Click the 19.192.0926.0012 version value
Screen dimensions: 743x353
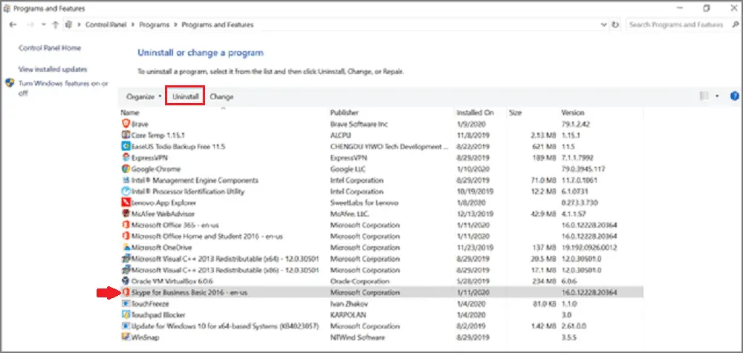click(589, 248)
